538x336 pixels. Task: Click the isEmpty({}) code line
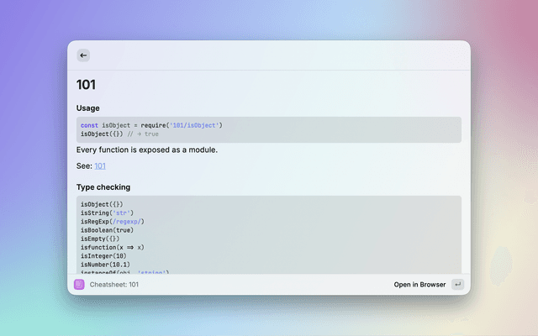(100, 239)
